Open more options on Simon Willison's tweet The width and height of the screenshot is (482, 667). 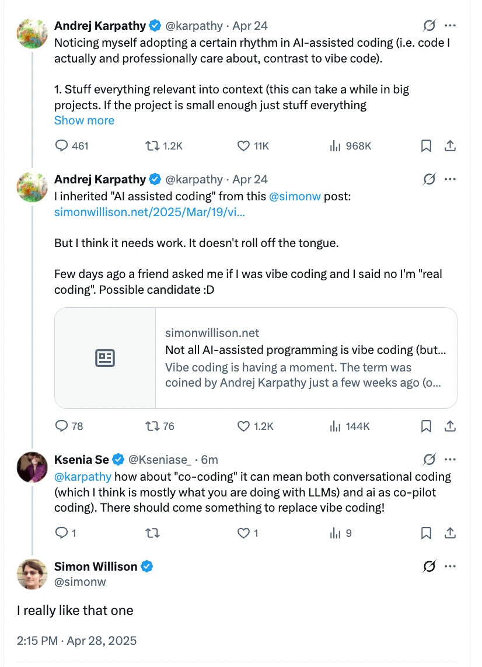click(x=450, y=566)
